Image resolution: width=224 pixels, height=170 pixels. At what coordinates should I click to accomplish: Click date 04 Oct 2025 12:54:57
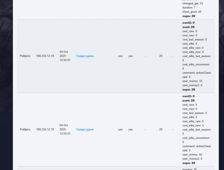click(65, 56)
